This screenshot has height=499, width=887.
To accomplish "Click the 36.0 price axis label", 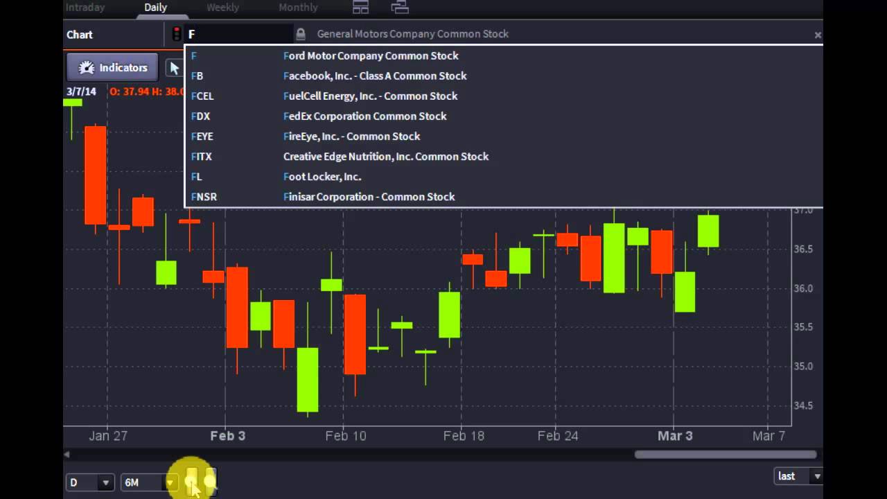I will click(x=803, y=288).
